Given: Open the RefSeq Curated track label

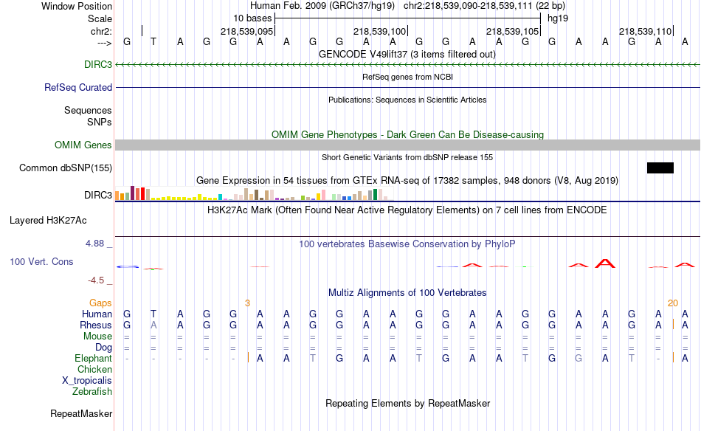Looking at the screenshot, I should tap(77, 87).
